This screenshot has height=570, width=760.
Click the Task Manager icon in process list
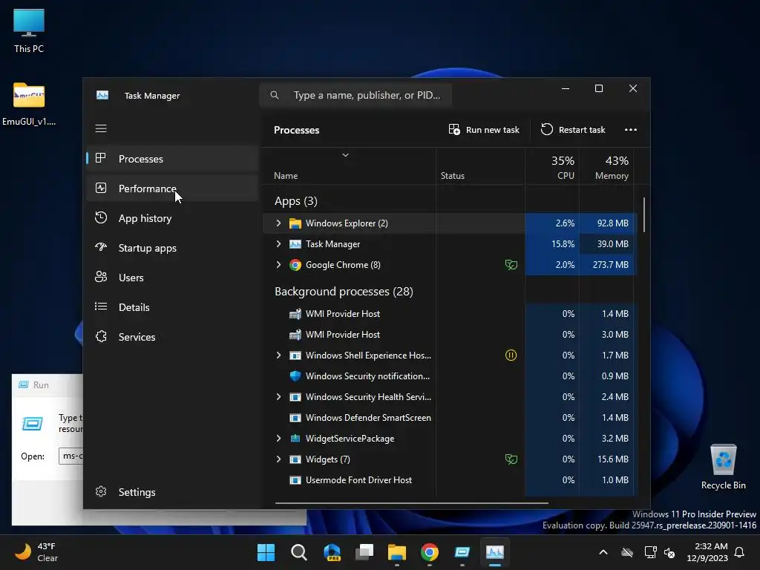(x=295, y=243)
